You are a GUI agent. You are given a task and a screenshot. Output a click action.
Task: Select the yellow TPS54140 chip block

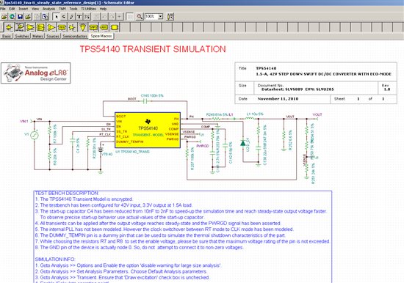148,131
